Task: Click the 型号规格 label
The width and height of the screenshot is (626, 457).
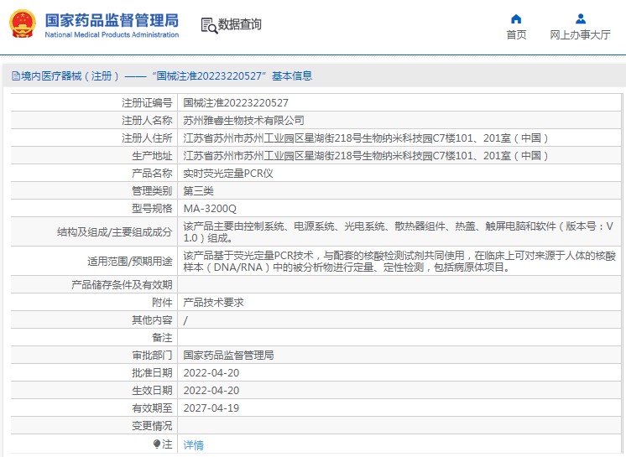Action: tap(152, 209)
